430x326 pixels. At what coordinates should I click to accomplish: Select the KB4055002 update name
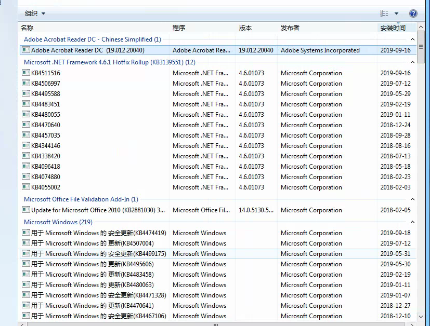point(46,187)
